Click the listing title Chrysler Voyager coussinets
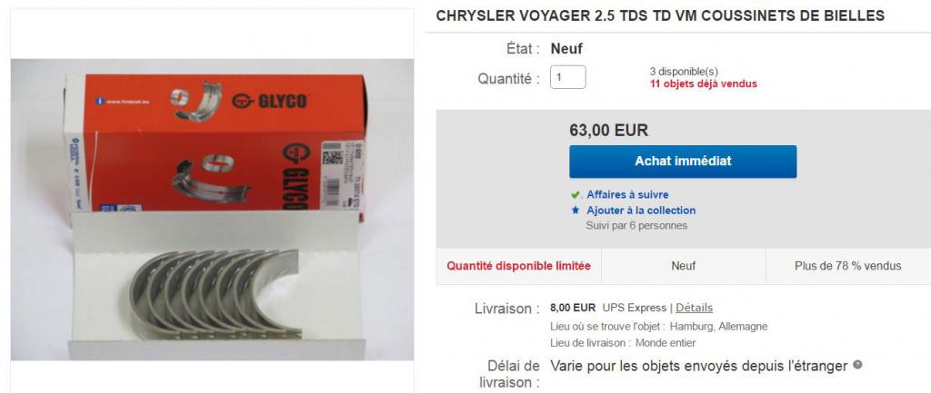 point(660,16)
